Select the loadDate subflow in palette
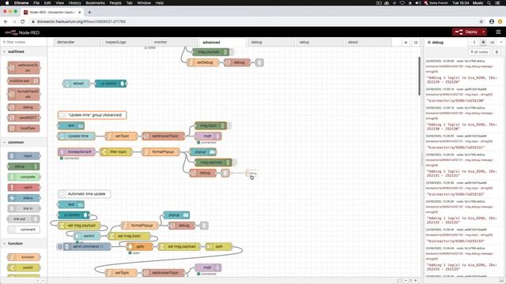Screen dimensions: 506x284 pos(24,128)
